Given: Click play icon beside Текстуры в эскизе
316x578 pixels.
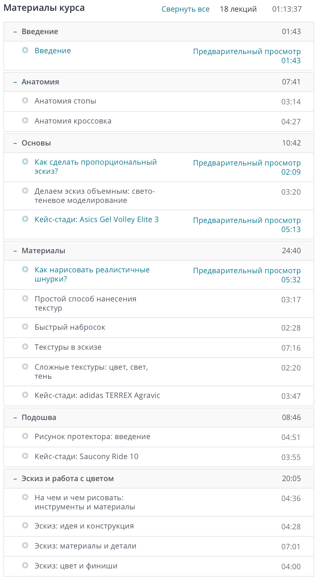Looking at the screenshot, I should pyautogui.click(x=25, y=347).
